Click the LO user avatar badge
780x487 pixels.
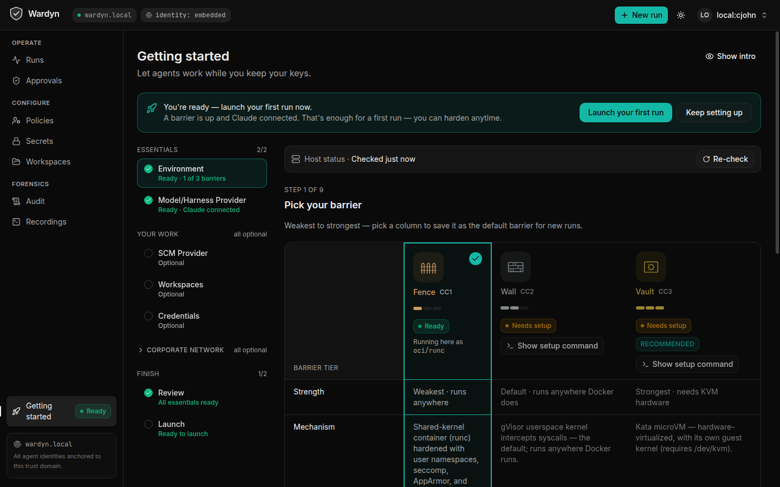(x=704, y=15)
